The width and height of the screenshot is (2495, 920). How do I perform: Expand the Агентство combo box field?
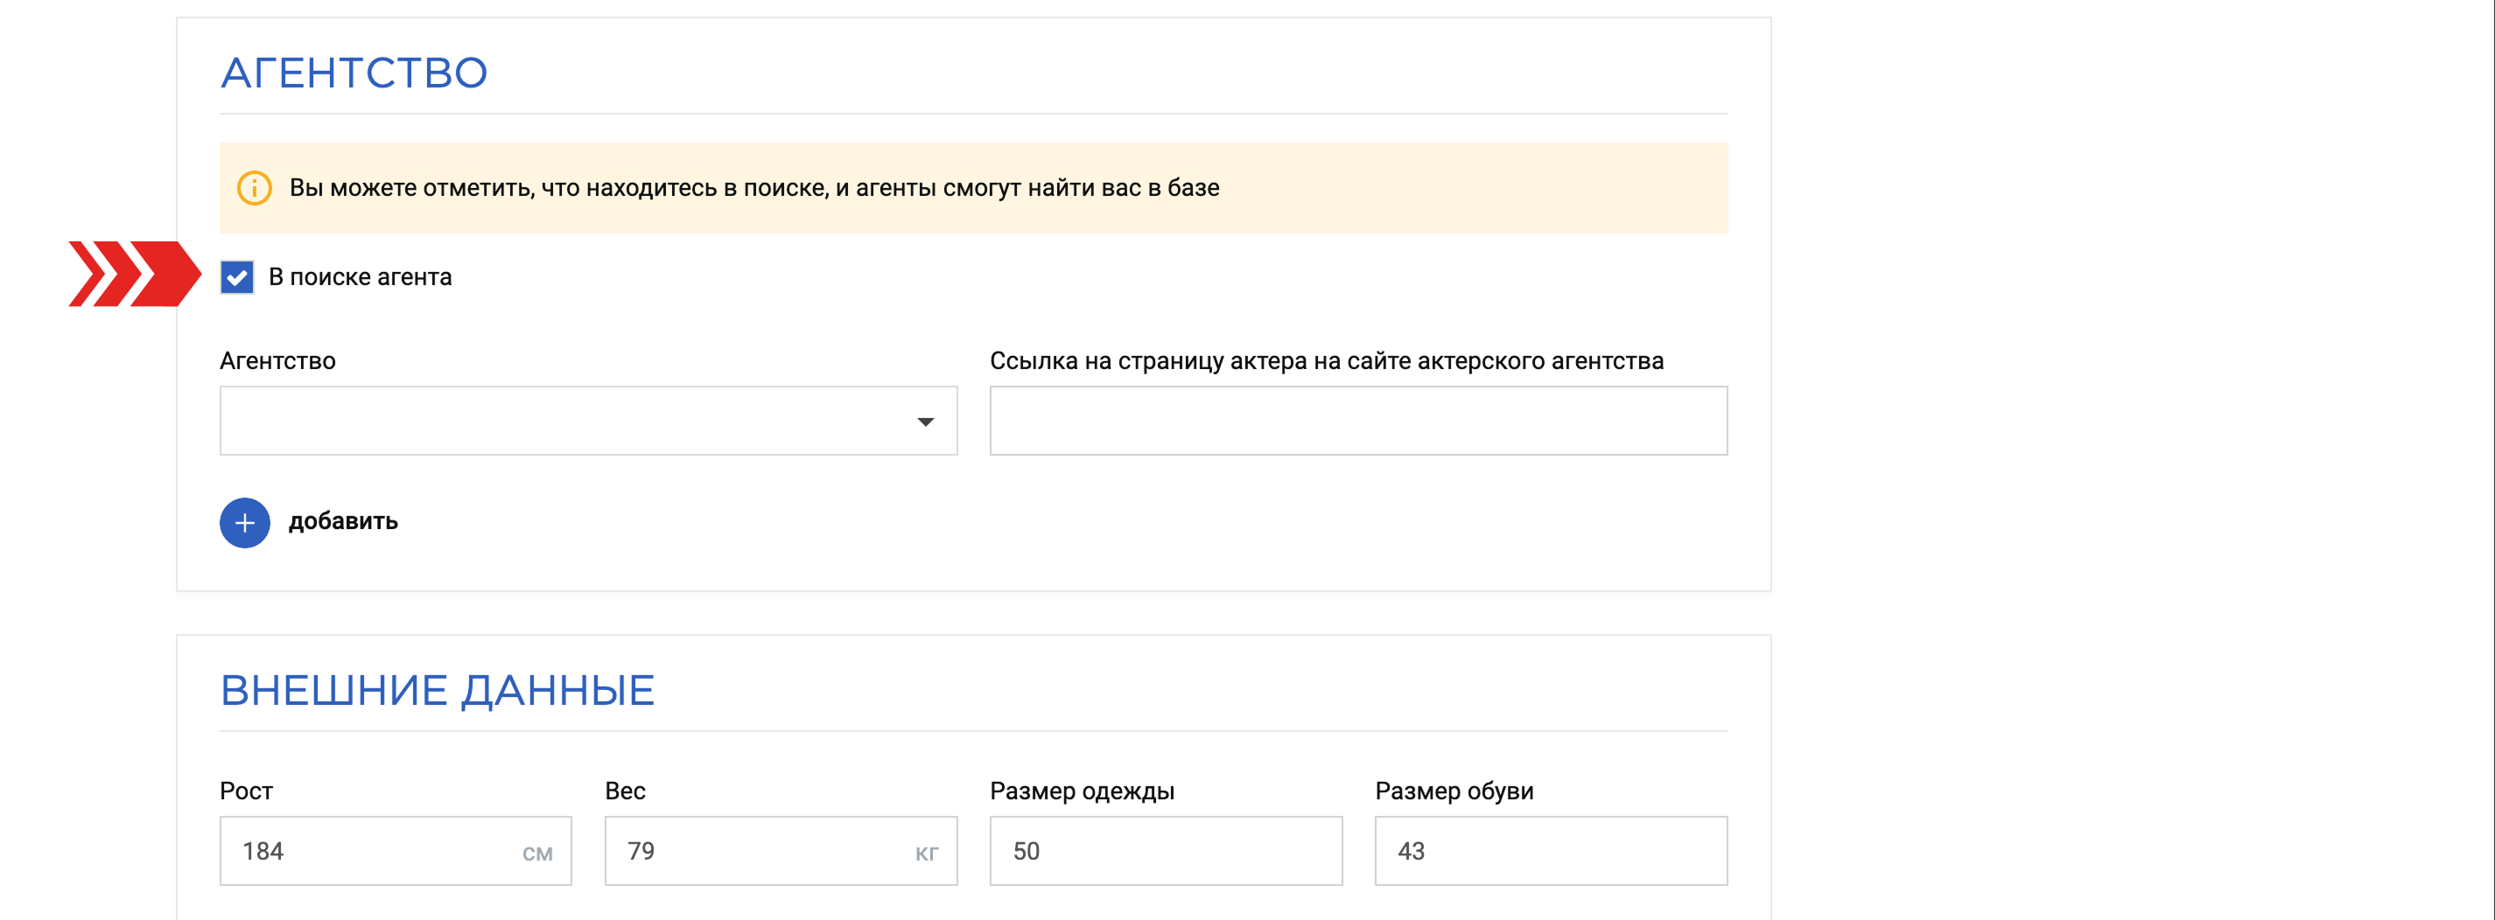[x=588, y=421]
